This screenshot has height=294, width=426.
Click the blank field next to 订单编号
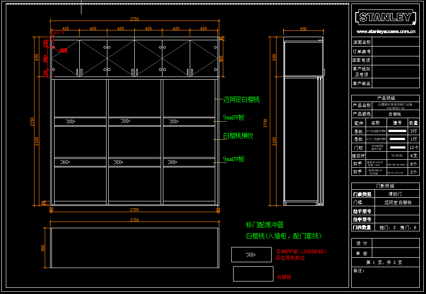pyautogui.click(x=396, y=51)
